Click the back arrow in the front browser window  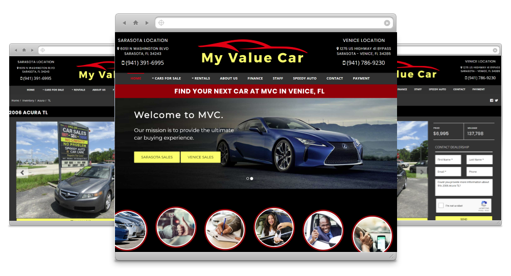[124, 23]
